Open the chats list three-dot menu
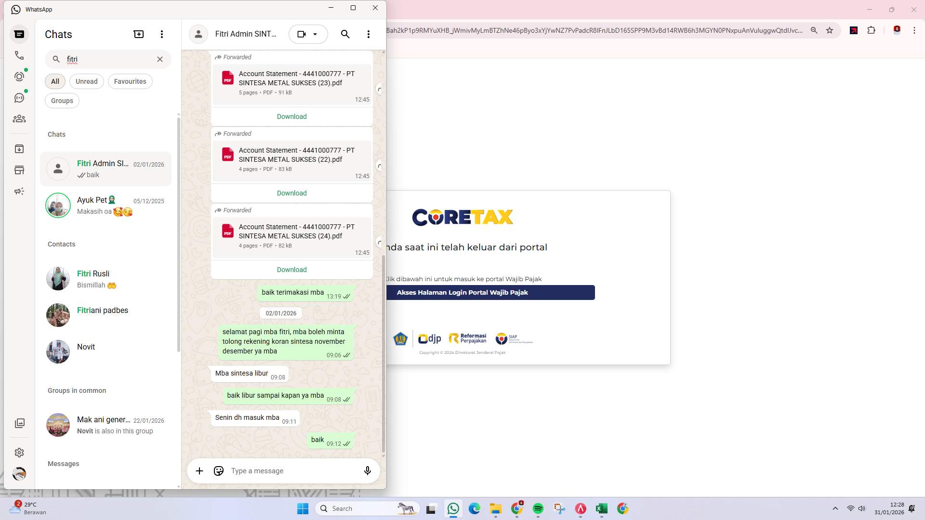The height and width of the screenshot is (520, 925). tap(162, 34)
